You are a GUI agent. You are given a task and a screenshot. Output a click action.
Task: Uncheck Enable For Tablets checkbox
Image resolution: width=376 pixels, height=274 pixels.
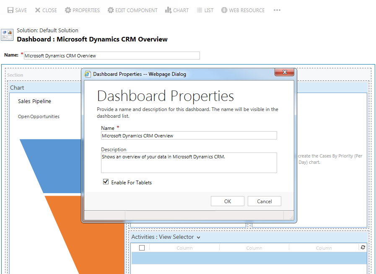[106, 182]
